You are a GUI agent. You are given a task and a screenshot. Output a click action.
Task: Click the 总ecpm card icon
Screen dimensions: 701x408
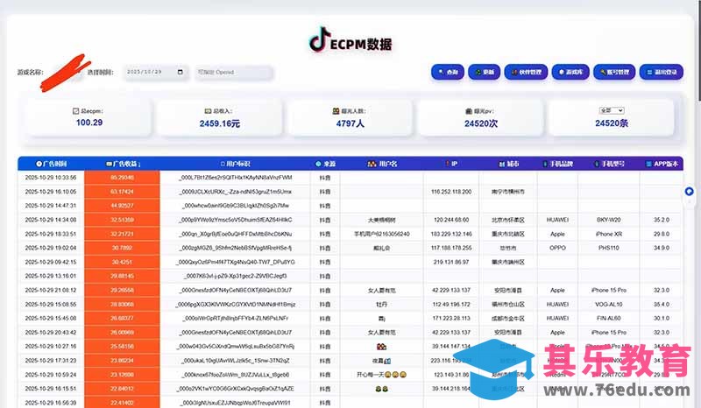75,111
